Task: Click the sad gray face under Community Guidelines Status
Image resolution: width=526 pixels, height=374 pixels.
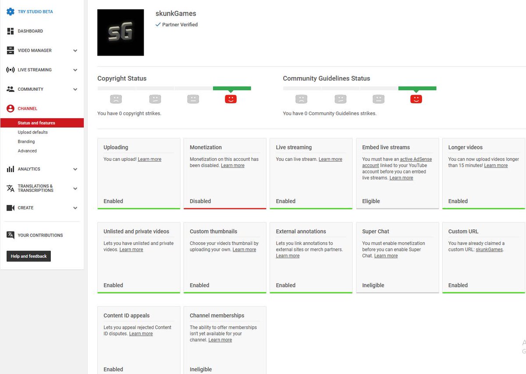Action: pos(301,99)
